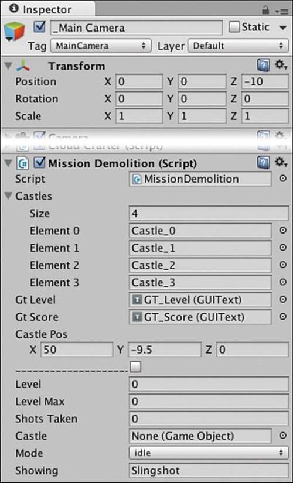The height and width of the screenshot is (483, 293).
Task: Click object picker circle beside GT_Score
Action: click(x=282, y=317)
